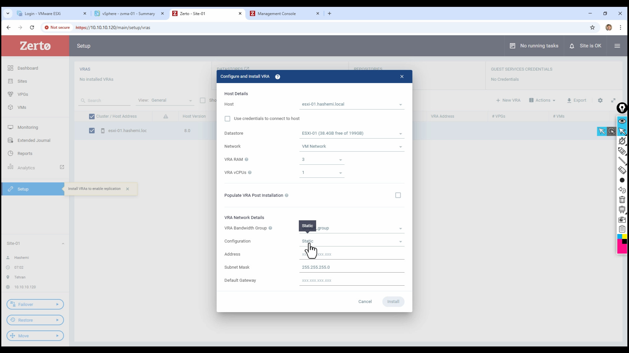This screenshot has width=629, height=353.
Task: Bookmark this page with the star icon
Action: [592, 27]
